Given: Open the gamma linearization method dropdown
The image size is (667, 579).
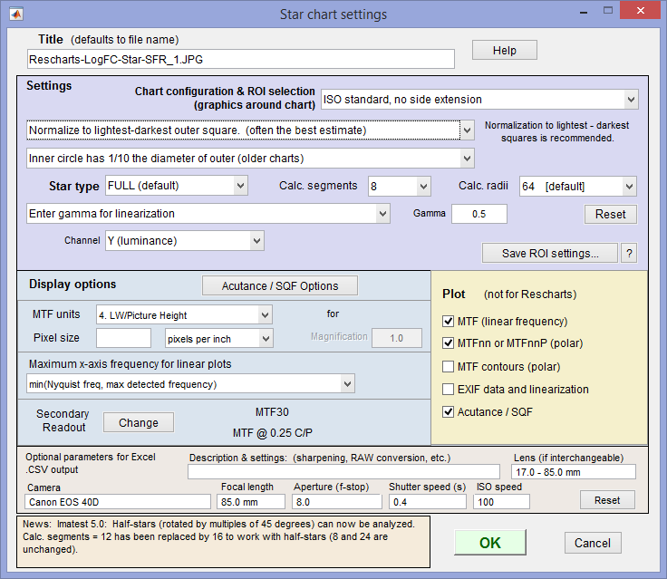Looking at the screenshot, I should point(208,214).
